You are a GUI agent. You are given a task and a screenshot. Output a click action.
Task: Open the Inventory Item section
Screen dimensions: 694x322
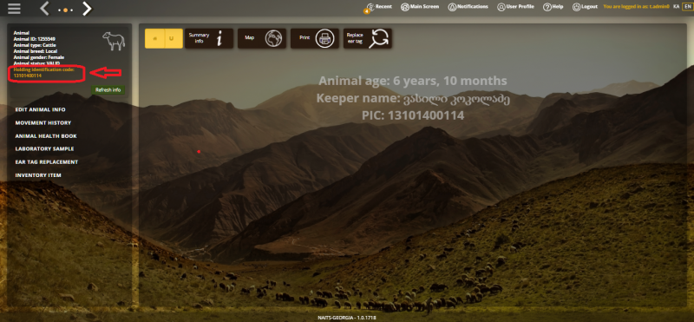coord(38,175)
